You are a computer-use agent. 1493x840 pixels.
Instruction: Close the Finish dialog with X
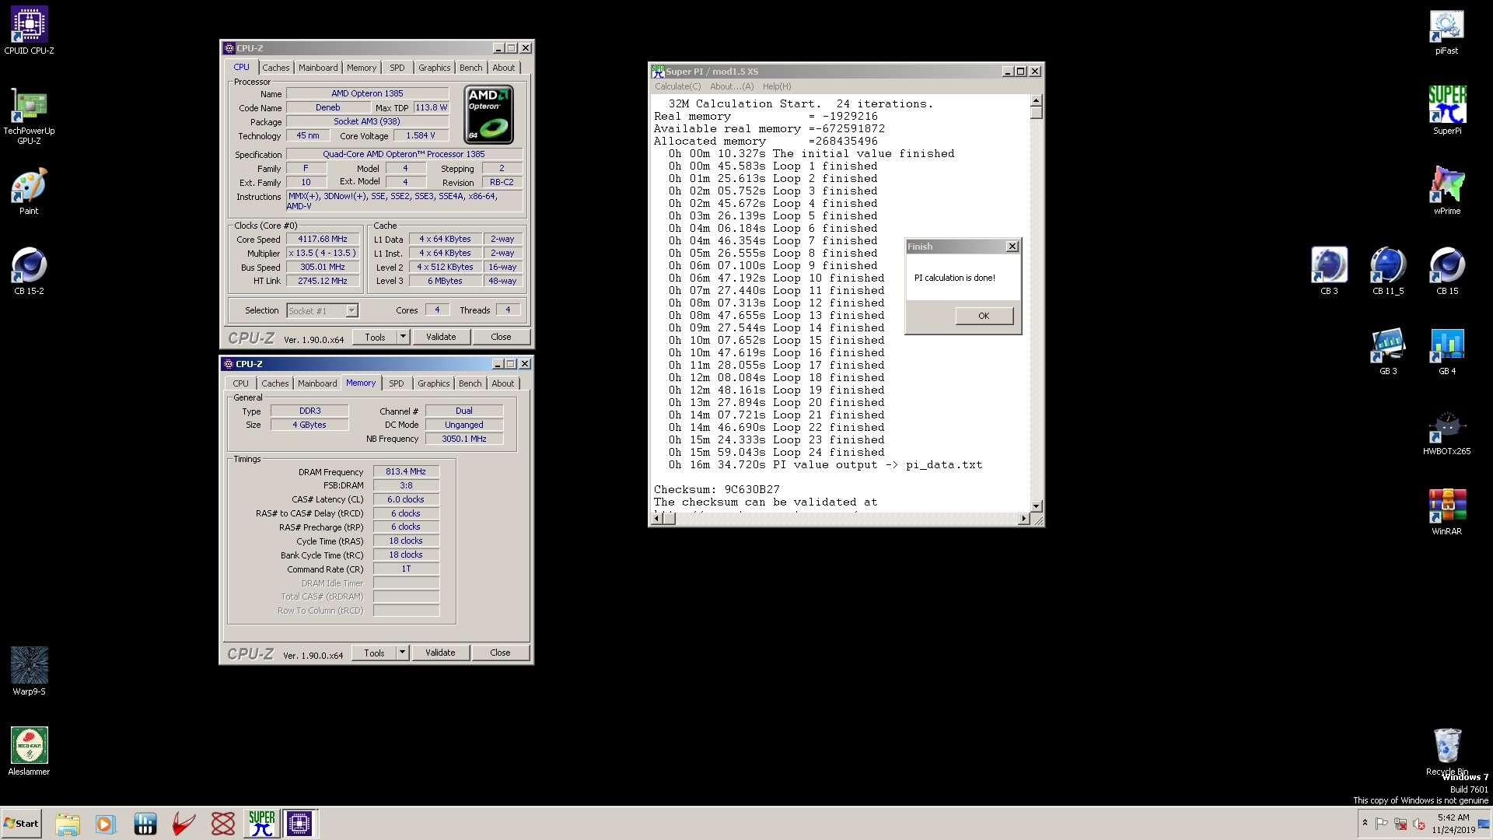pos(1012,247)
